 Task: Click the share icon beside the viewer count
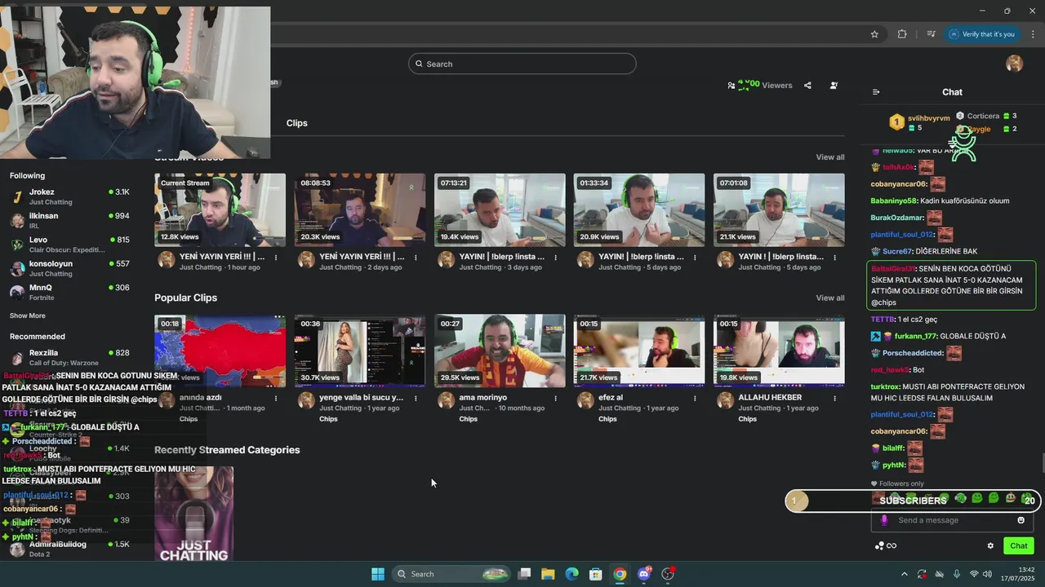coord(807,86)
